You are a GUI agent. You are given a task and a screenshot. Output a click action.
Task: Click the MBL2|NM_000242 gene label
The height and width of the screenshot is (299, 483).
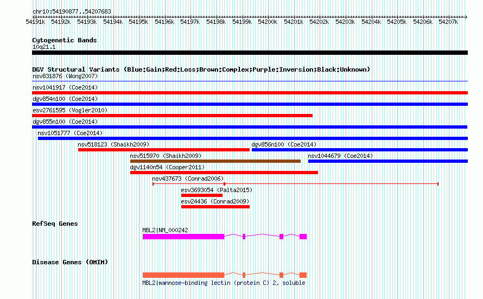click(165, 230)
